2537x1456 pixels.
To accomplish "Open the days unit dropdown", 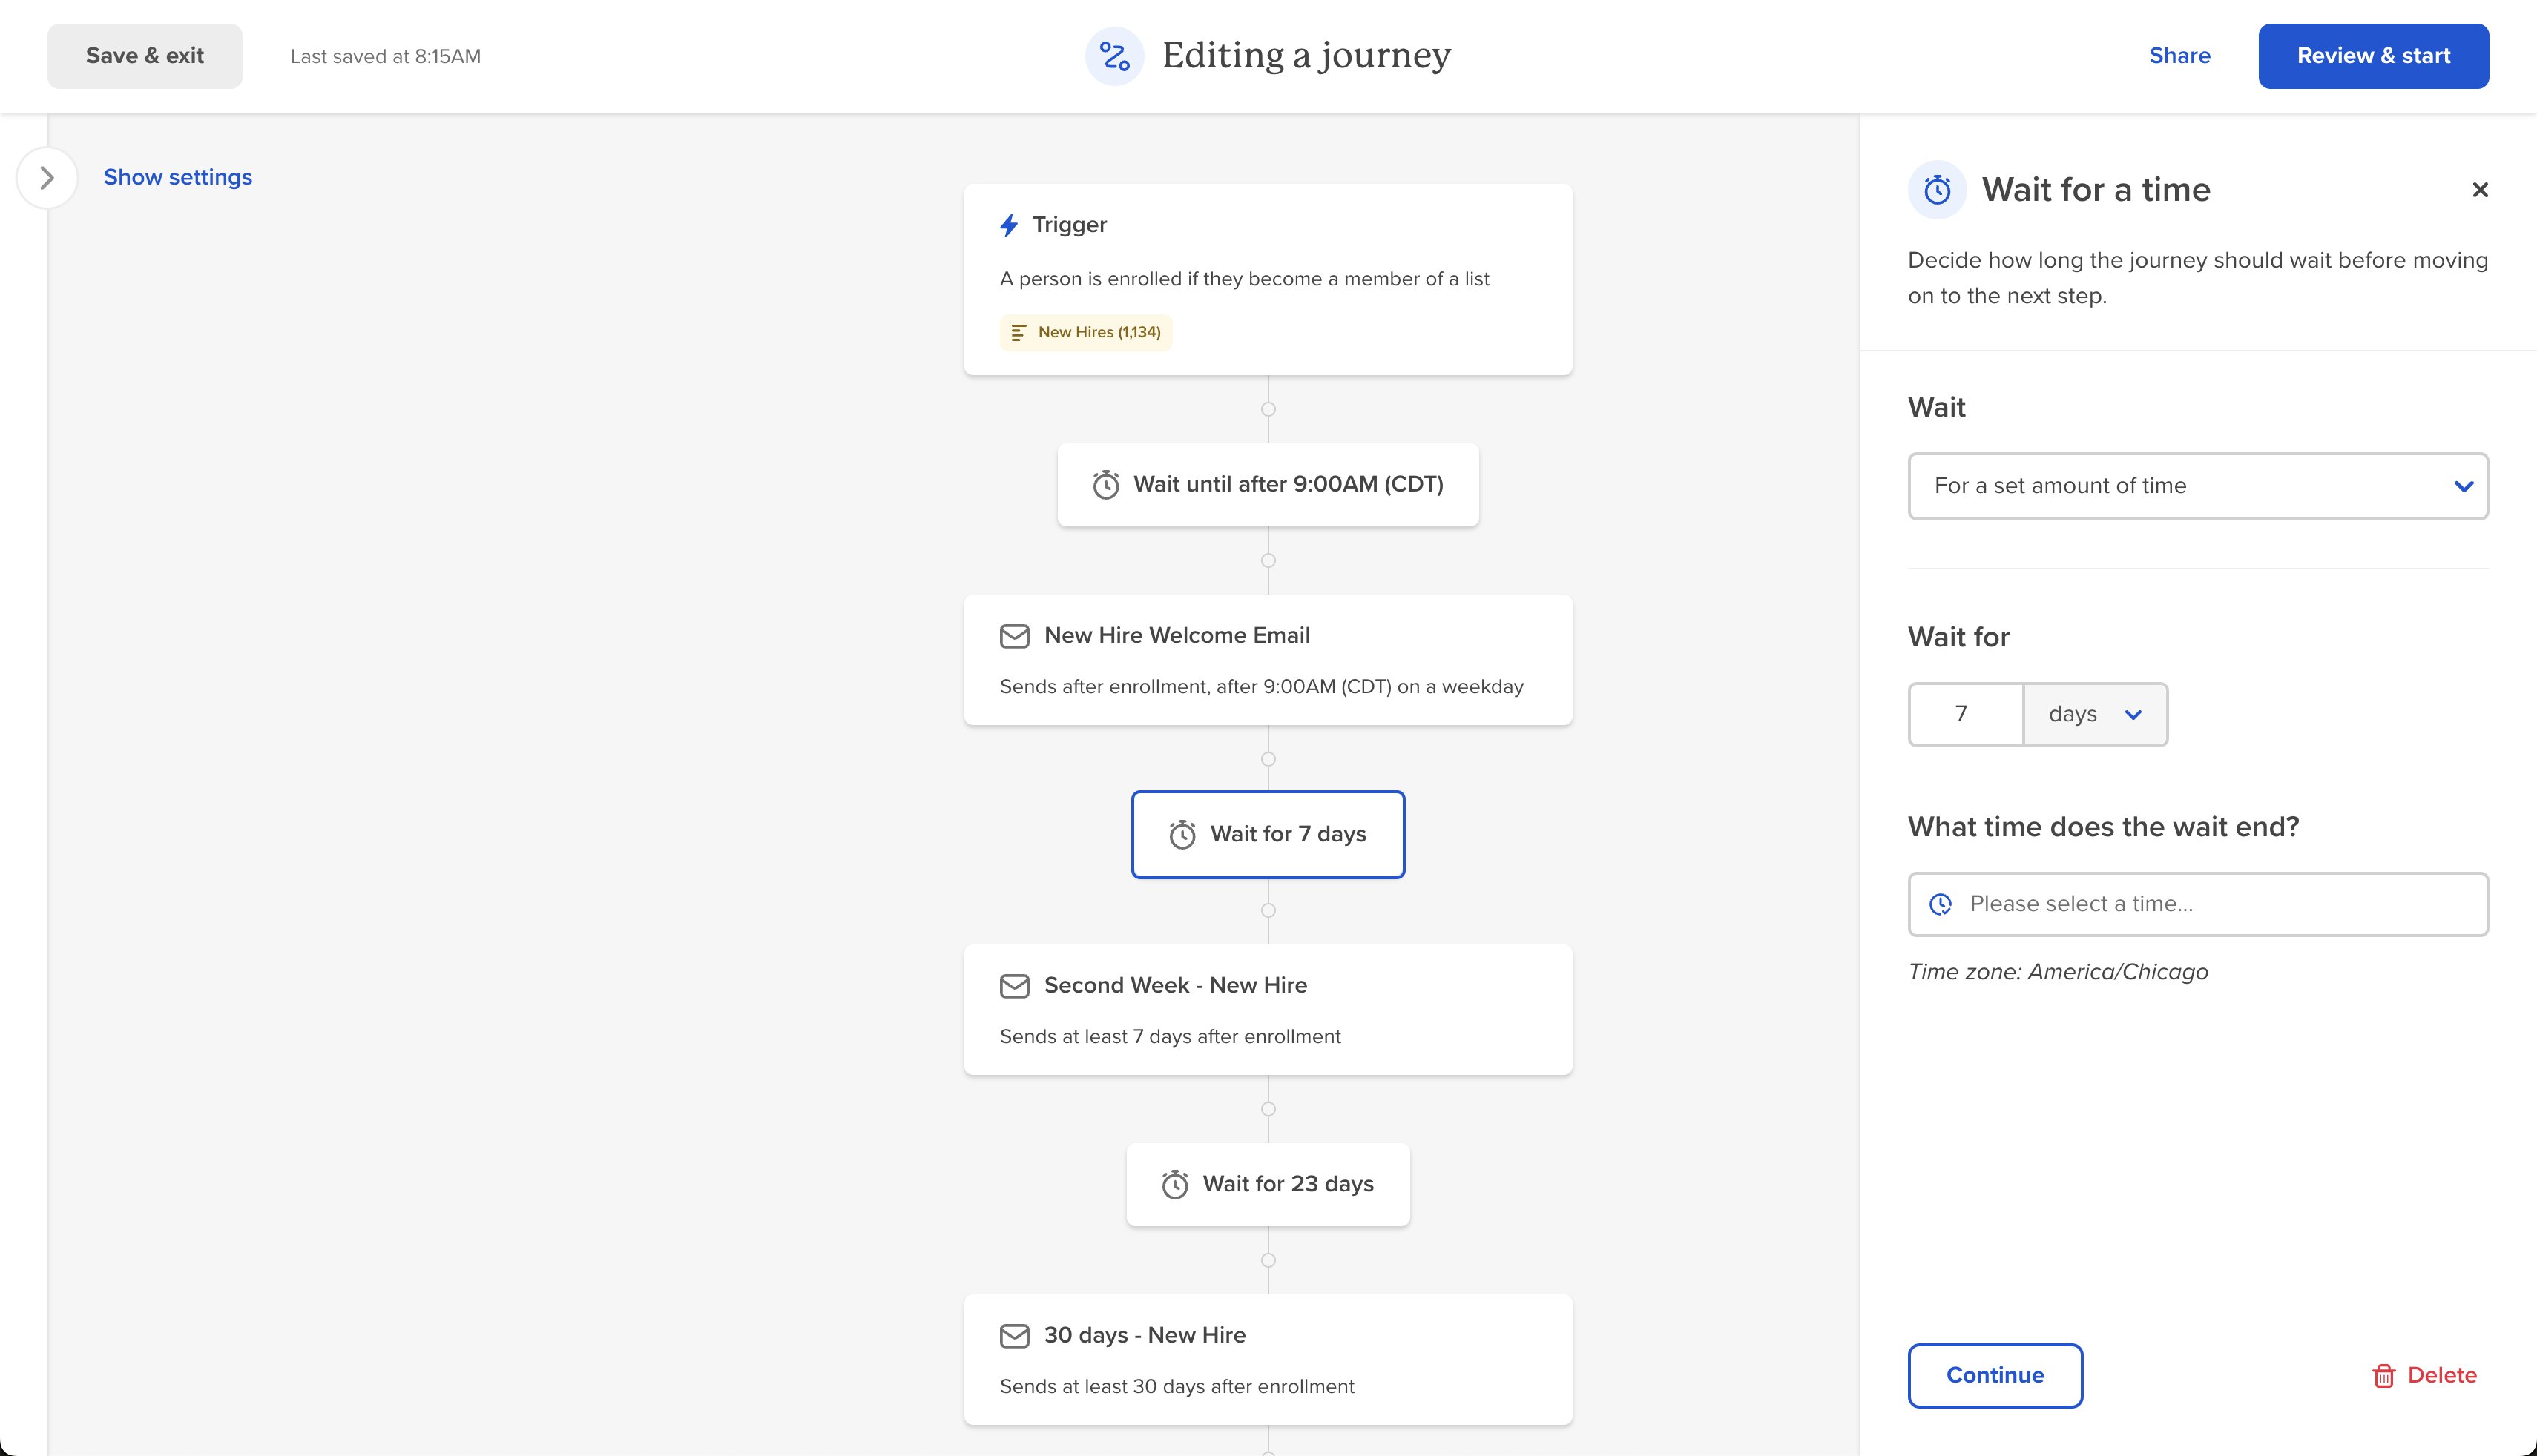I will (x=2095, y=715).
